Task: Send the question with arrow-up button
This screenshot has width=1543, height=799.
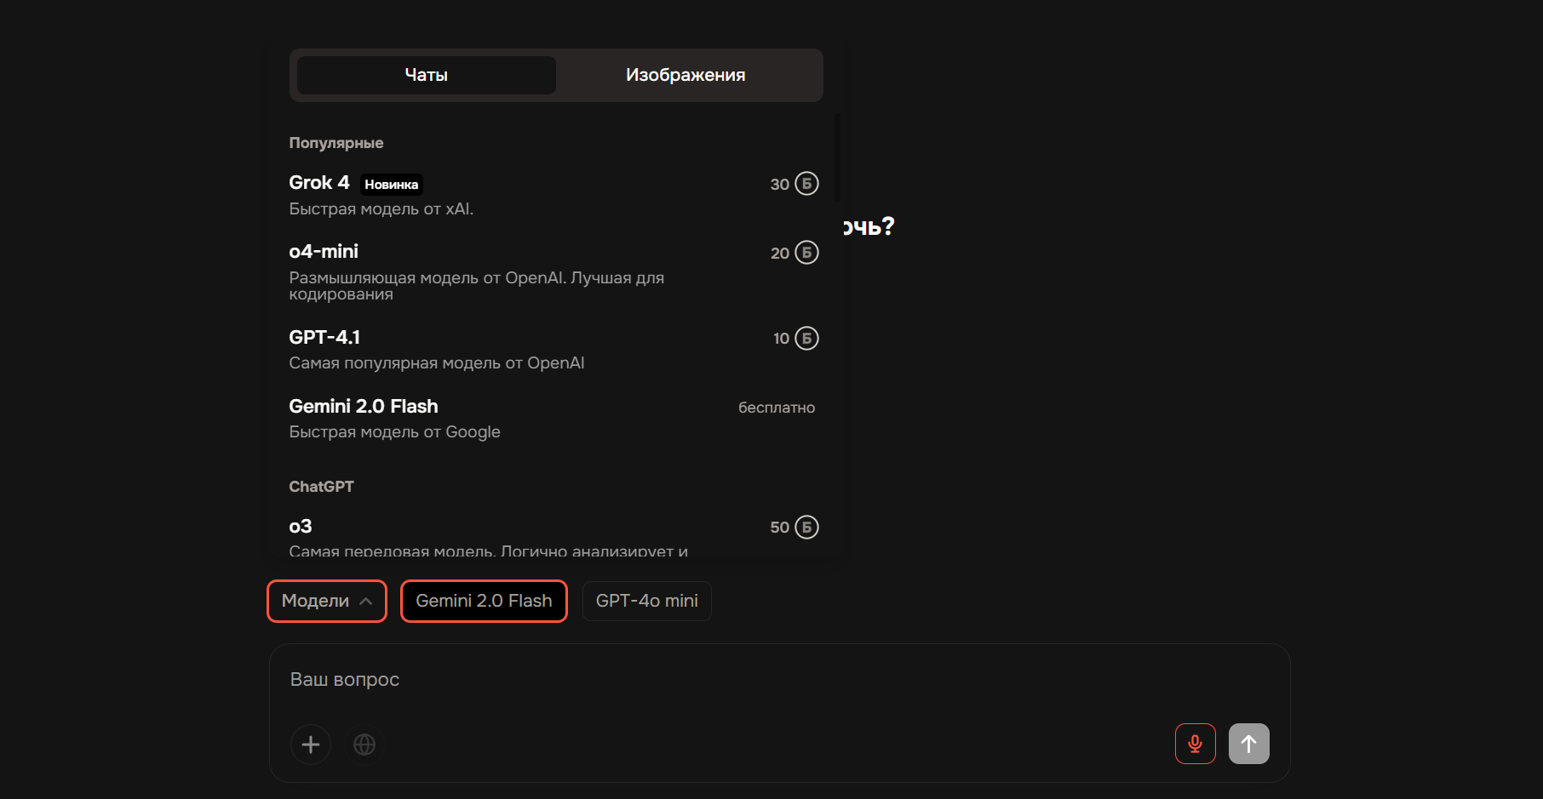Action: [1248, 744]
